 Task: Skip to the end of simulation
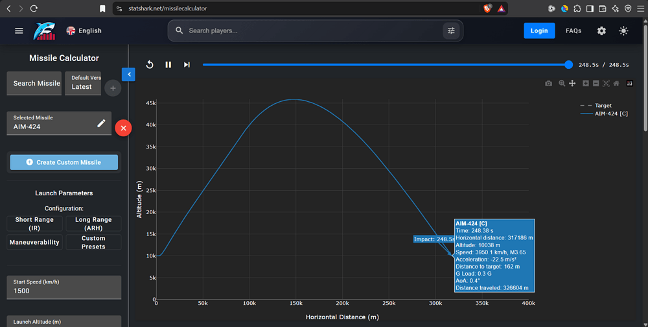coord(187,65)
